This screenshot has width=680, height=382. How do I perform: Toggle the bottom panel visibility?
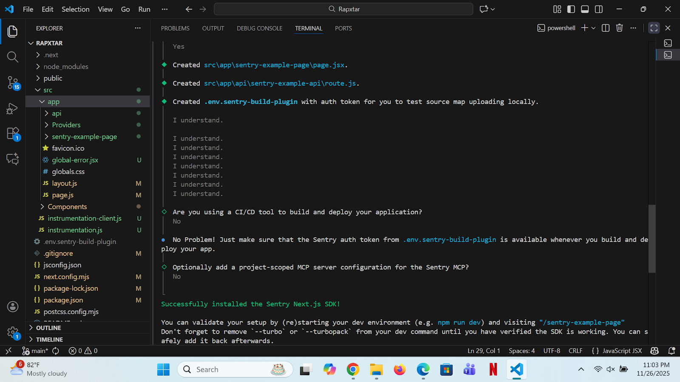[x=584, y=8]
